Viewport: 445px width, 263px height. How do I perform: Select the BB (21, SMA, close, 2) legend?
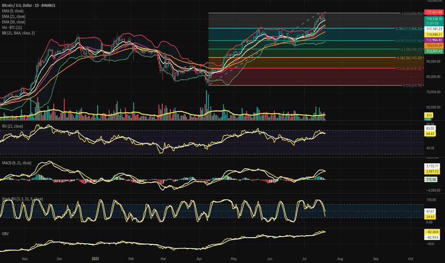19,33
